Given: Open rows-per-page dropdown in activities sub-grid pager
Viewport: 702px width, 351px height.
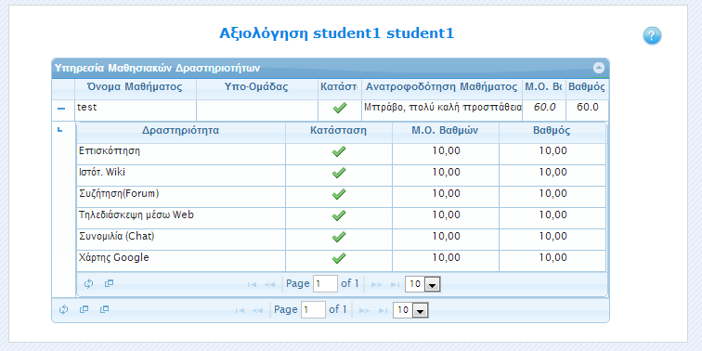Looking at the screenshot, I should tap(422, 284).
